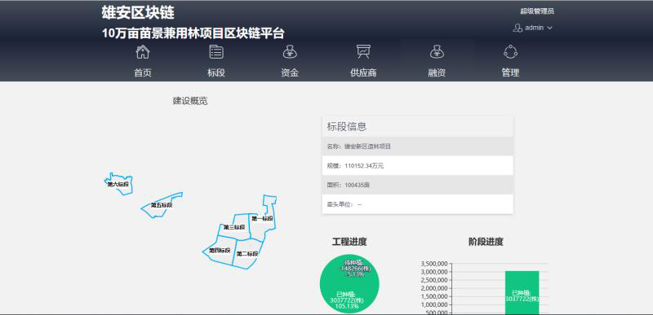The image size is (653, 315).
Task: Open the 首页 menu label
Action: pos(143,73)
